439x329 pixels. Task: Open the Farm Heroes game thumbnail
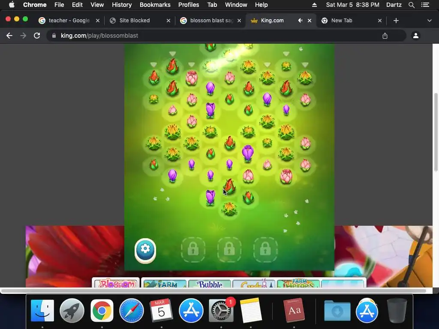click(x=298, y=284)
